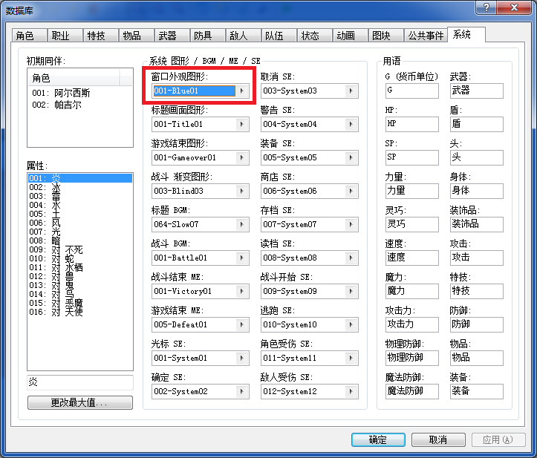Open the 战斗 BGM arrow for 001-Battle01
This screenshot has height=458, width=537.
[242, 258]
